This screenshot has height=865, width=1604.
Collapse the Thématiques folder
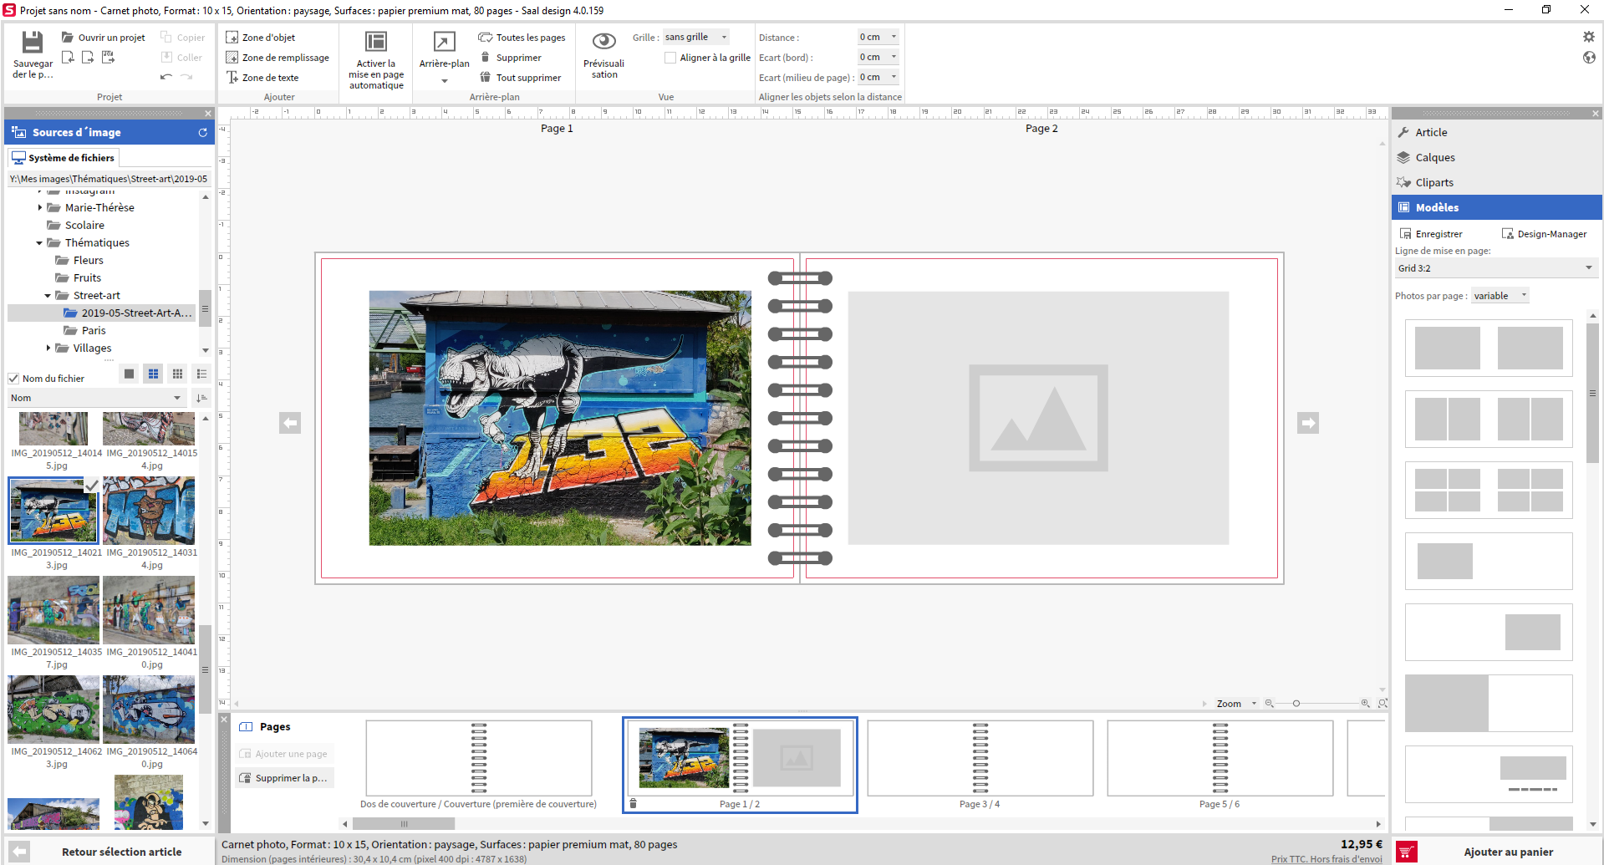[39, 243]
